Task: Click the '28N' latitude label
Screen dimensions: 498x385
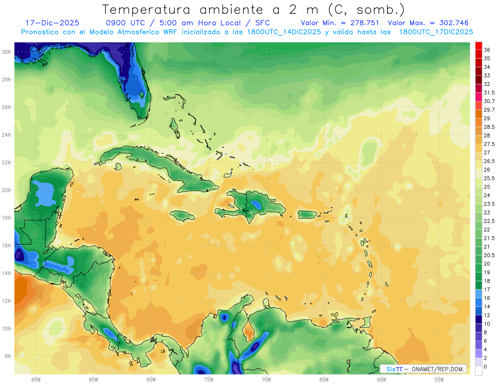Action: [6, 79]
